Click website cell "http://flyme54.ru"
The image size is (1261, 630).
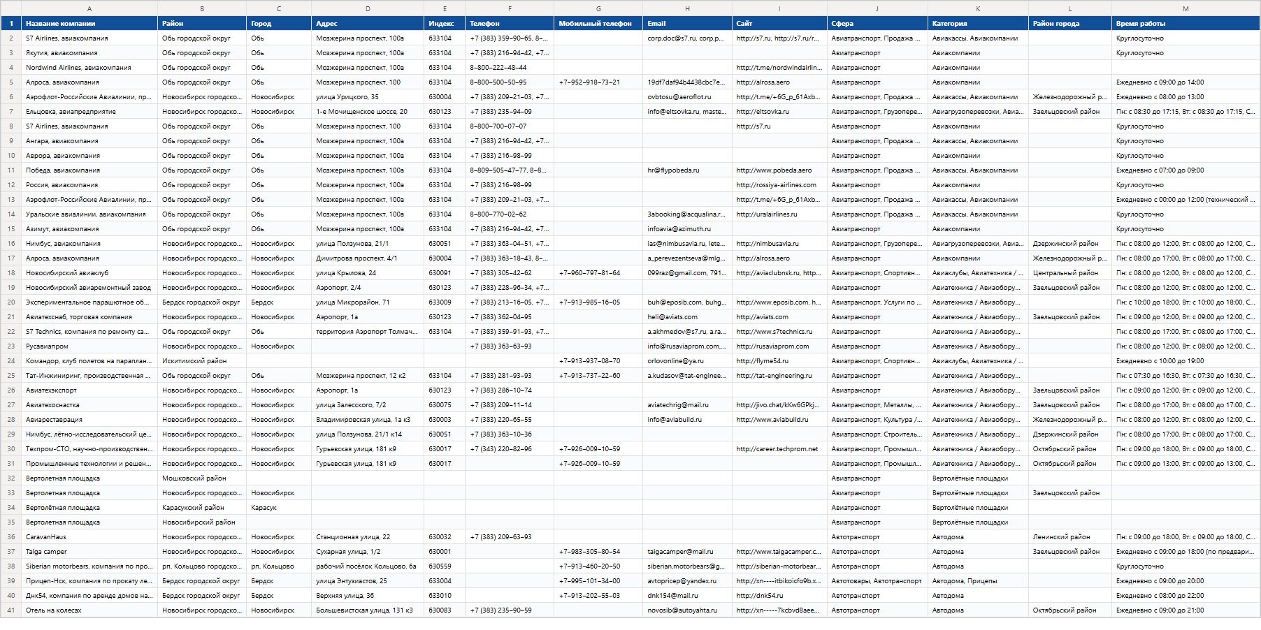click(x=779, y=361)
